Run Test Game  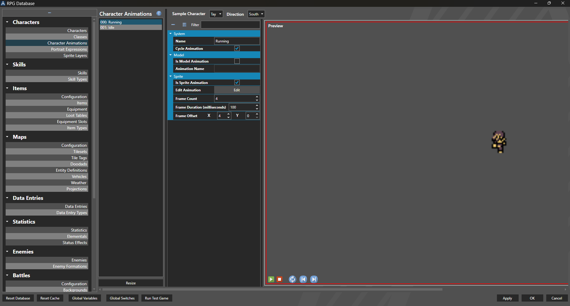[157, 298]
